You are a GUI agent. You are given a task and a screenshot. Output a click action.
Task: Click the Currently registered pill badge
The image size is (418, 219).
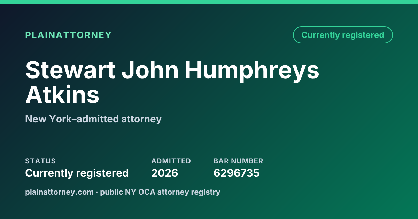point(343,35)
